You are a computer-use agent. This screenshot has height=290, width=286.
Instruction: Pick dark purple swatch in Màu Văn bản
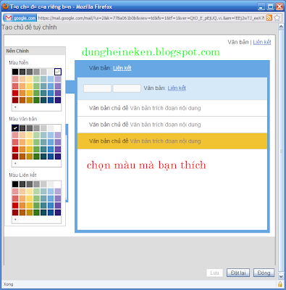58,157
